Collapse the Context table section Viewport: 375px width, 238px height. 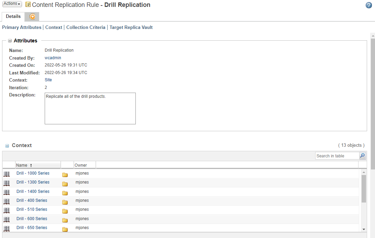pos(7,146)
